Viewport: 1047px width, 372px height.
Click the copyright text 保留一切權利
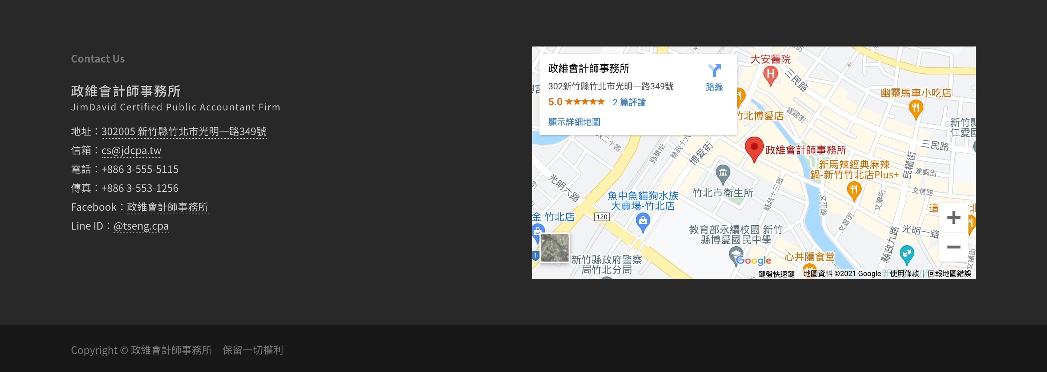252,350
